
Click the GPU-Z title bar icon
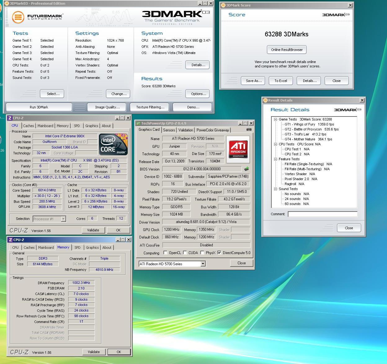(139, 123)
